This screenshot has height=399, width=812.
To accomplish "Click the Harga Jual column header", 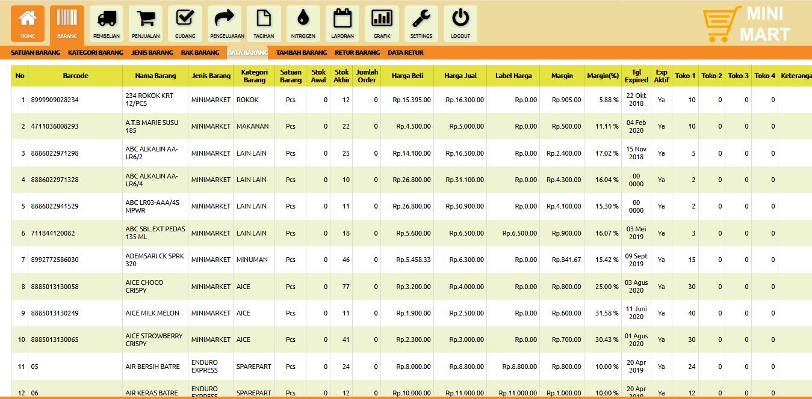I will 460,76.
